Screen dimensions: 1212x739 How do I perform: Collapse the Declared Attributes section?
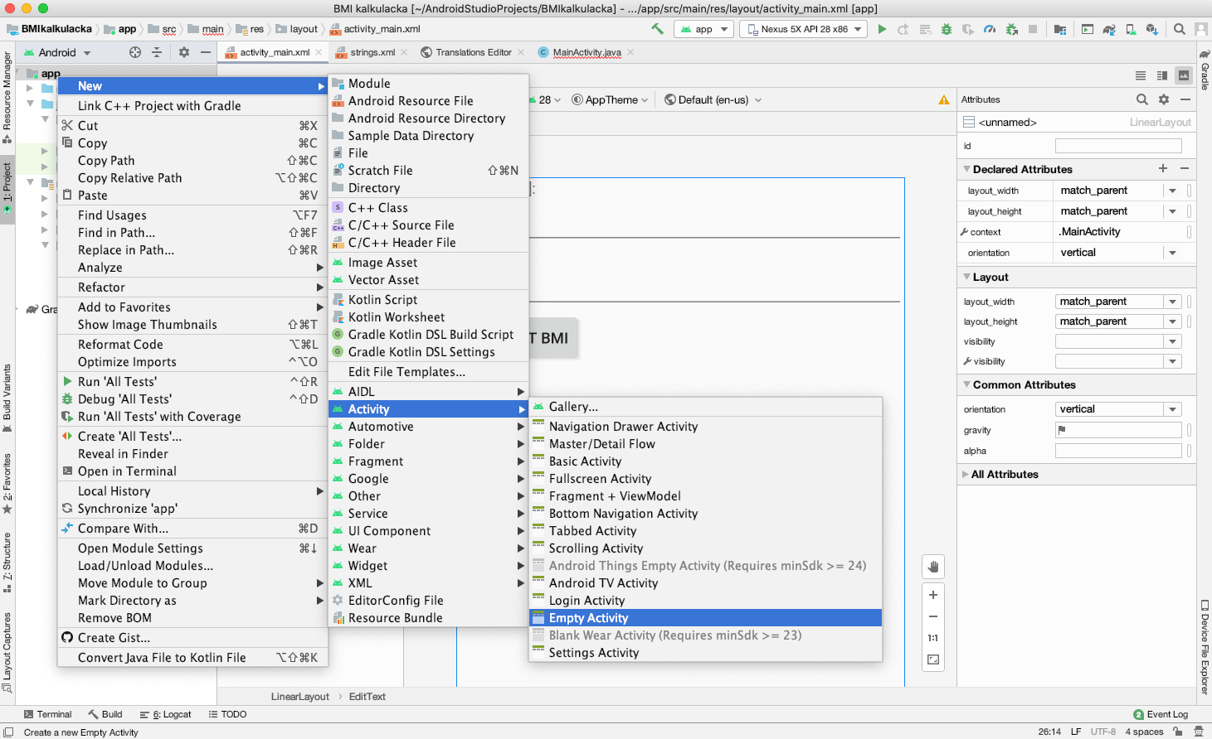(x=967, y=169)
